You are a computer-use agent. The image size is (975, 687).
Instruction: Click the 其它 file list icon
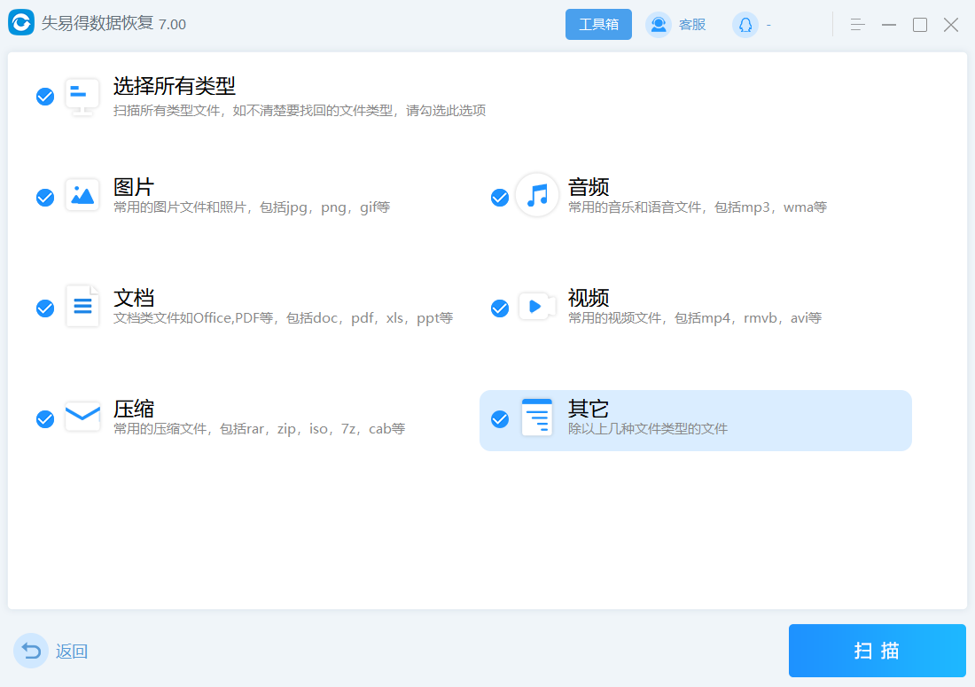pos(536,418)
